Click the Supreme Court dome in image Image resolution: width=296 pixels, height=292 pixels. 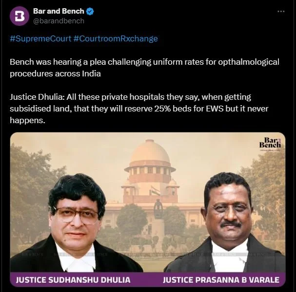[150, 152]
